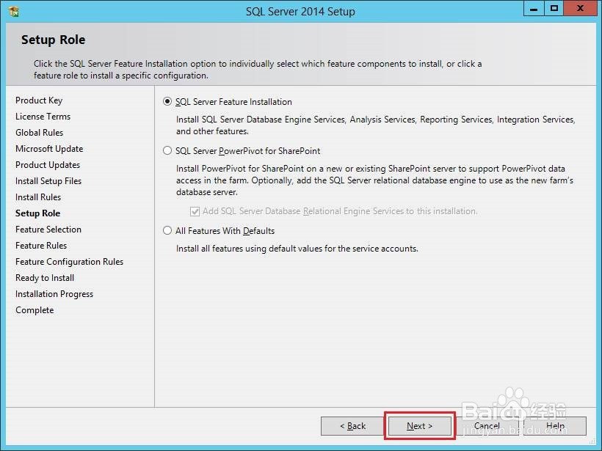Click Installation Progress step

click(x=54, y=294)
